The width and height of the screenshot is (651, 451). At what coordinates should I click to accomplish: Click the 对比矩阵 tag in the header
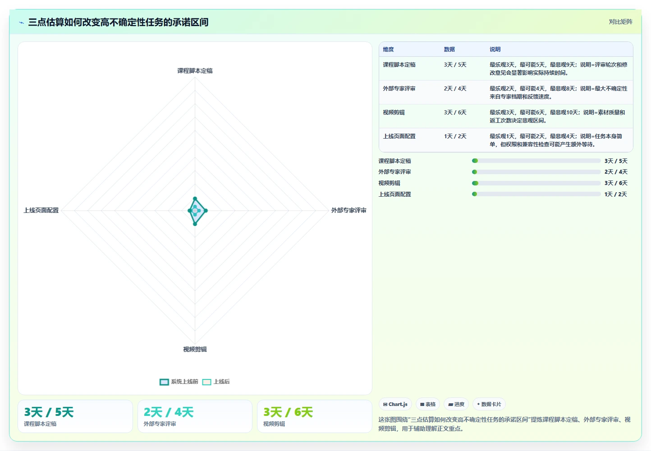620,22
